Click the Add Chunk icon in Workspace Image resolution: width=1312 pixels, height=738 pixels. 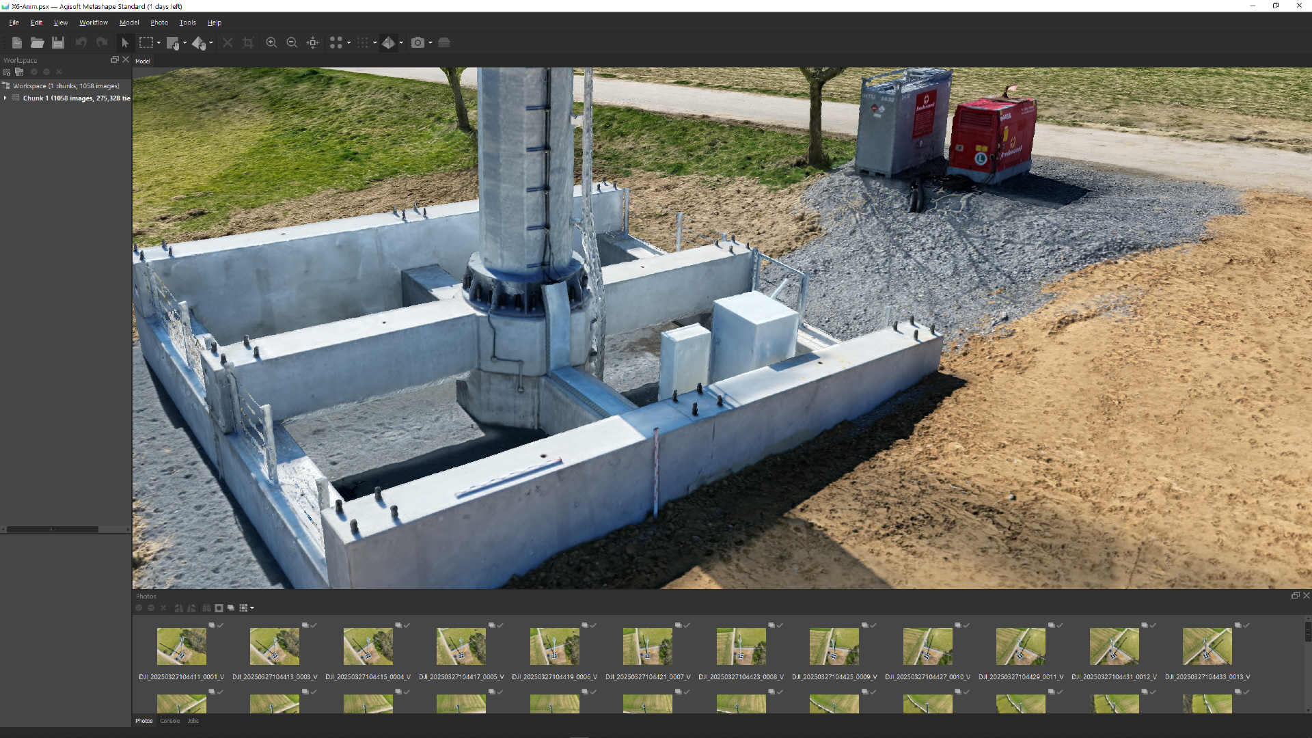7,72
